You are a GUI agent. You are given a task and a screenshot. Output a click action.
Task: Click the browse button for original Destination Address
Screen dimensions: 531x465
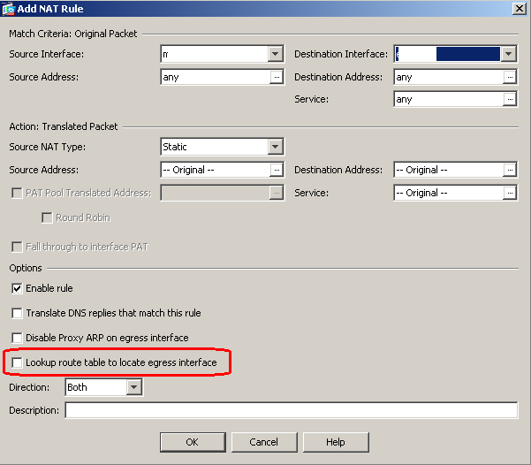510,77
